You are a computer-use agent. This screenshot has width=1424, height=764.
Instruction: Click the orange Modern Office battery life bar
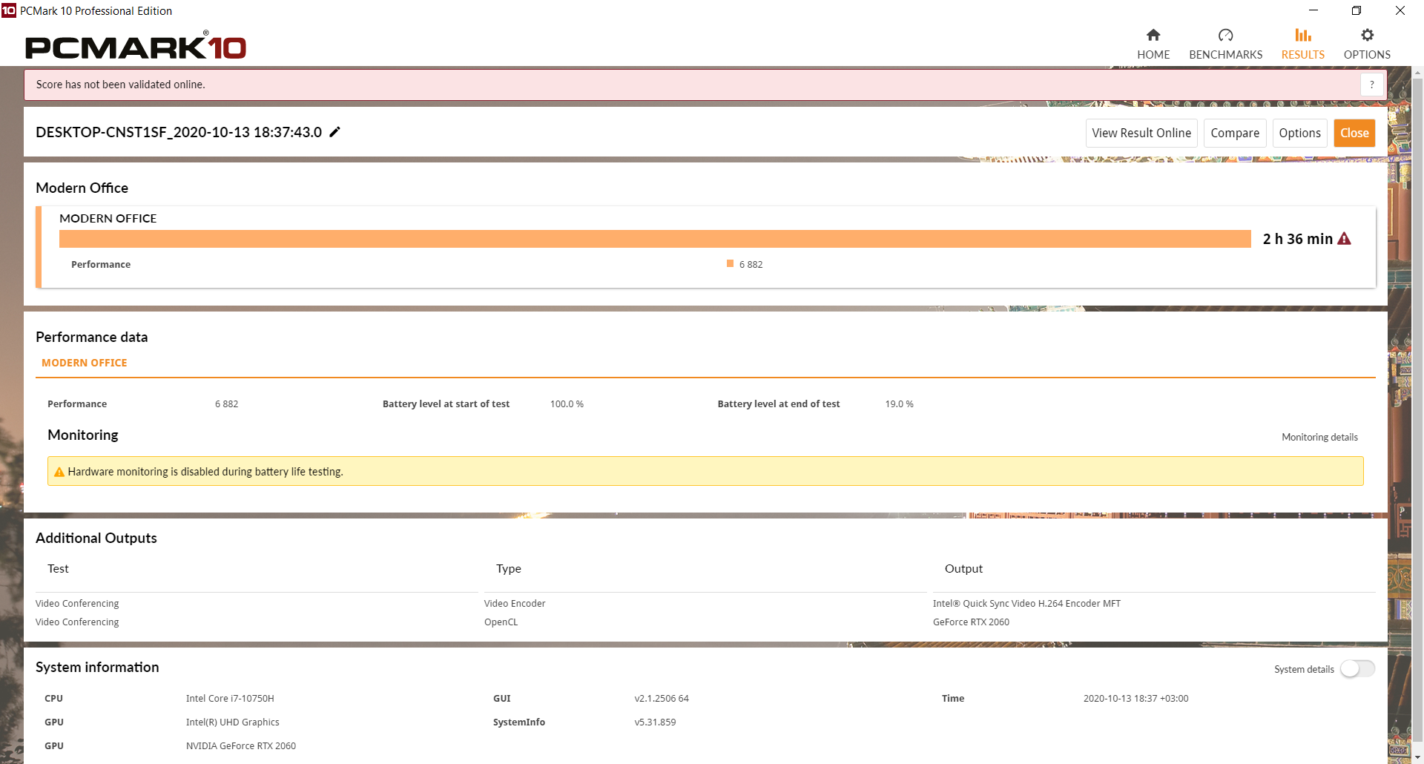[x=655, y=239]
